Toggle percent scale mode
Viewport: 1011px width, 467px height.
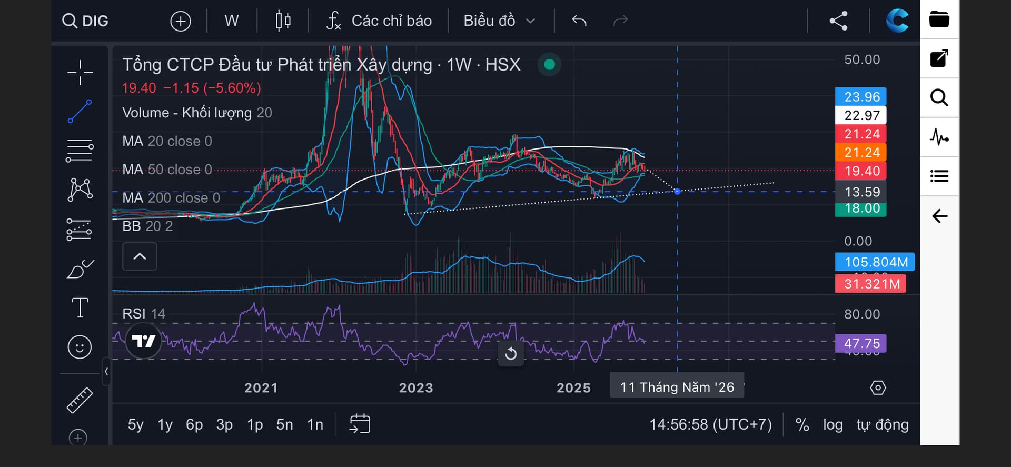[802, 424]
